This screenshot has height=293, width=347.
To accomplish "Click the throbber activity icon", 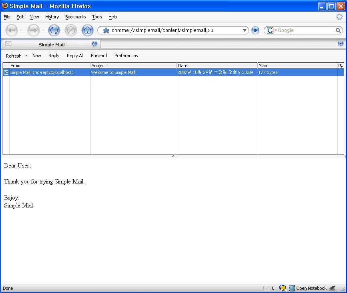I will pyautogui.click(x=339, y=17).
